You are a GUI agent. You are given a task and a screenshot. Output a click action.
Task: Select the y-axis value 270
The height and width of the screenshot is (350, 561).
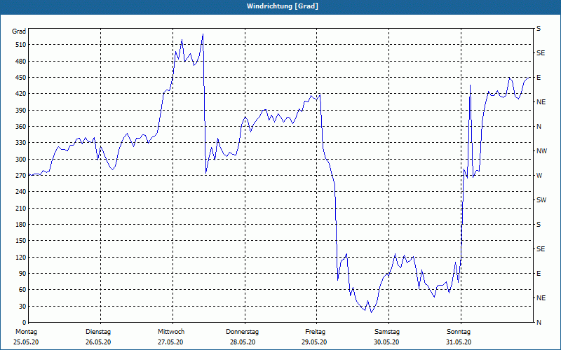point(22,176)
